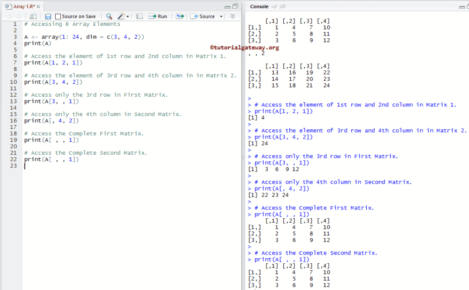Open the code tools dropdown menu
Viewport: 469px width, 290px height.
point(128,16)
